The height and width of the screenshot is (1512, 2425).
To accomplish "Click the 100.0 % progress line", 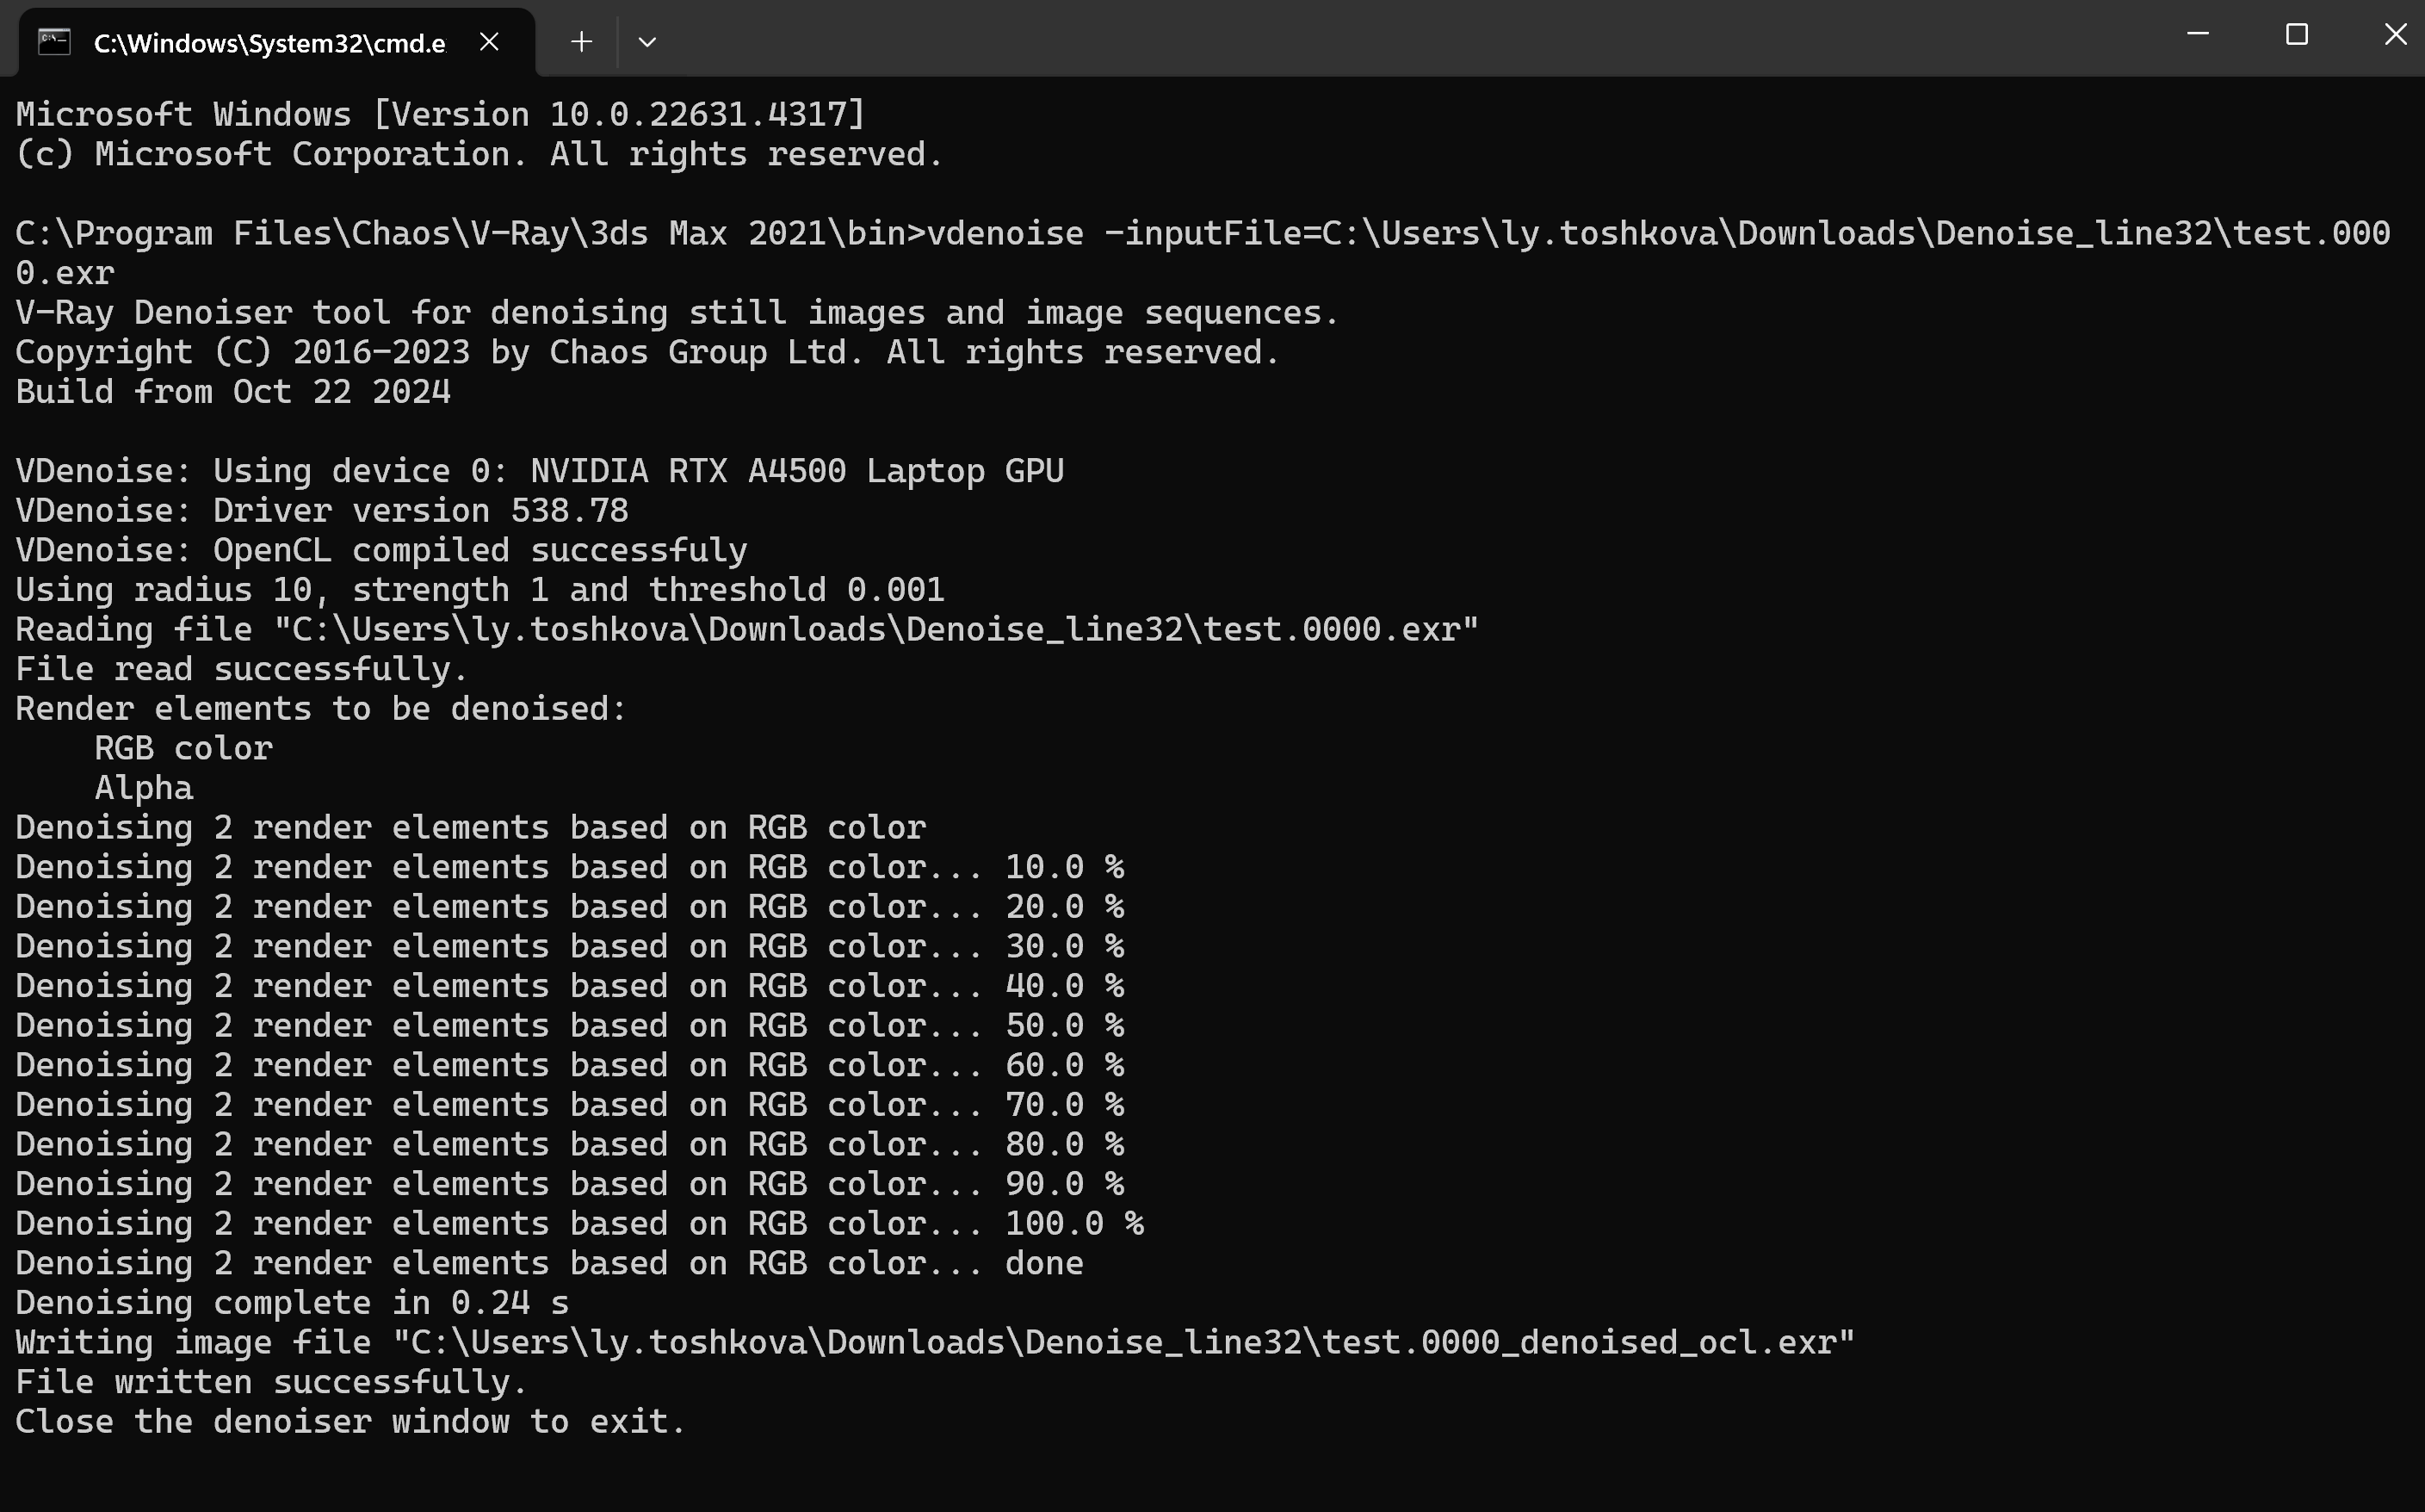I will tap(579, 1223).
